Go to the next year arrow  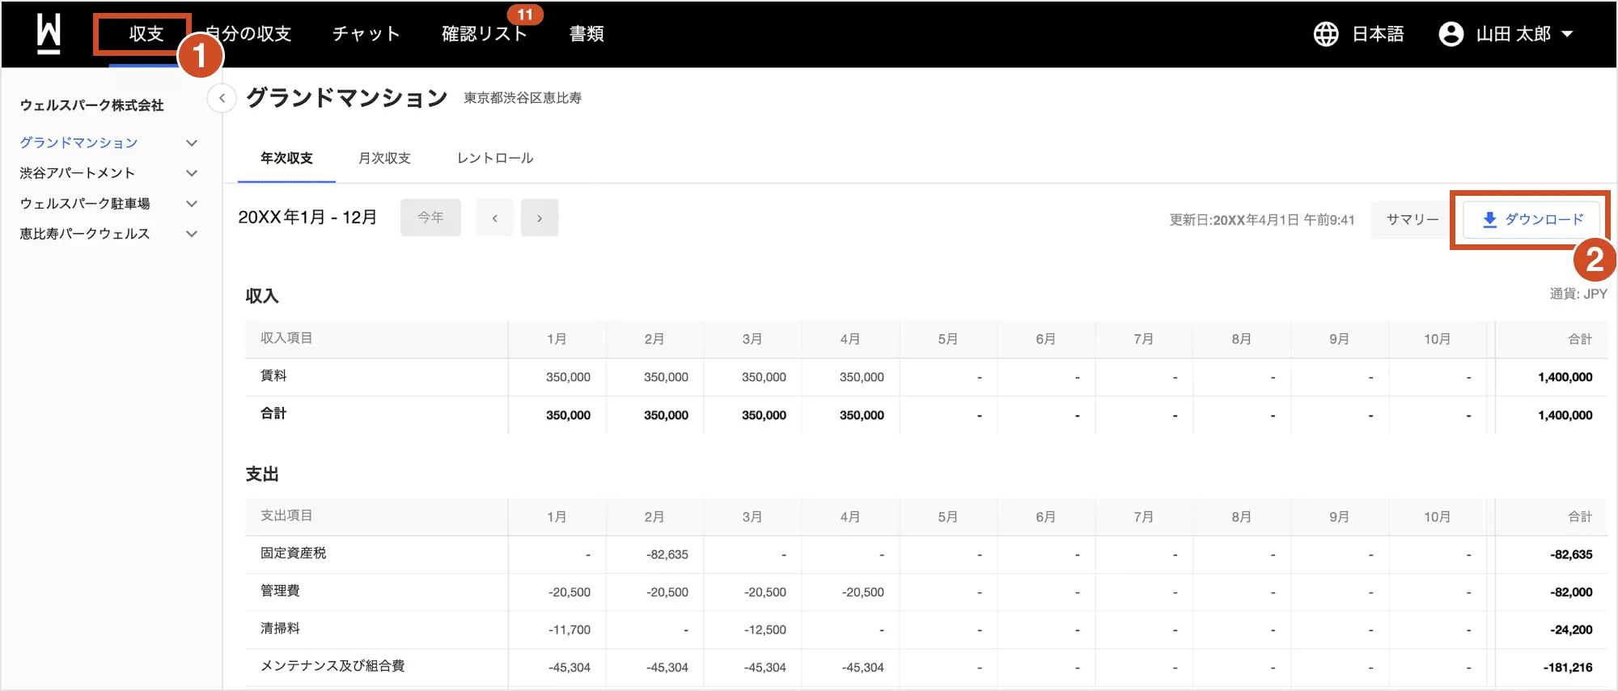pyautogui.click(x=540, y=218)
